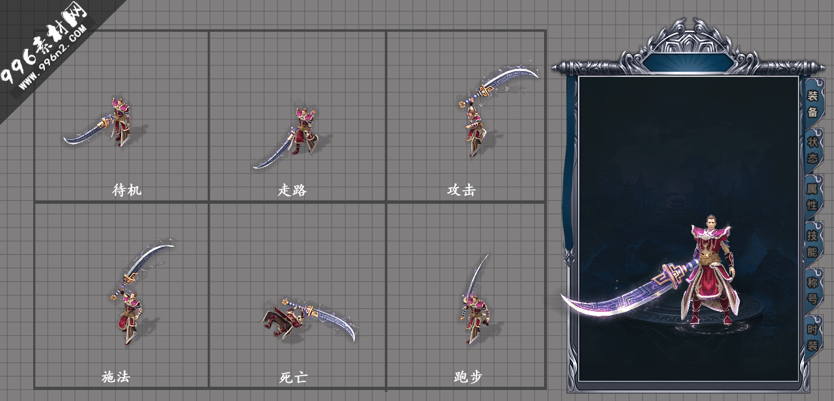Viewport: 834px width, 401px height.
Task: Click the 施法 label text
Action: [x=116, y=376]
